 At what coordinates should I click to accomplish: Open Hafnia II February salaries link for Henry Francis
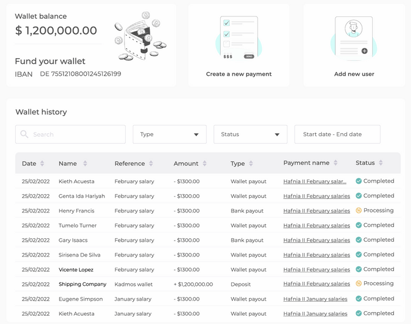click(316, 211)
